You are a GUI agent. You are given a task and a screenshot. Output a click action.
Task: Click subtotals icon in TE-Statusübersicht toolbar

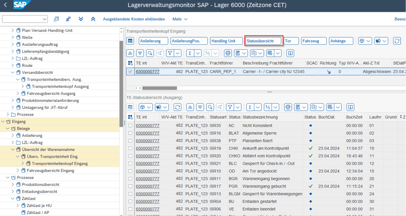click(x=268, y=107)
